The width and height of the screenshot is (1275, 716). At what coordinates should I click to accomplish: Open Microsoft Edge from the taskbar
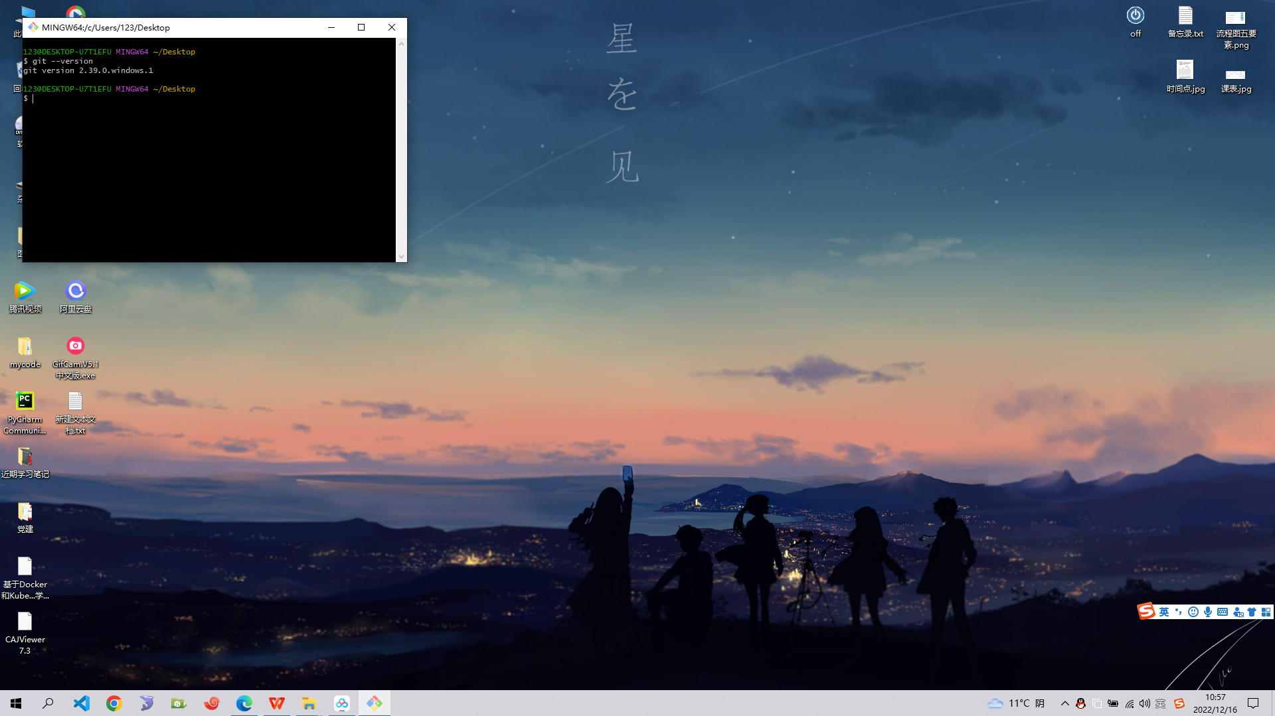(x=244, y=703)
